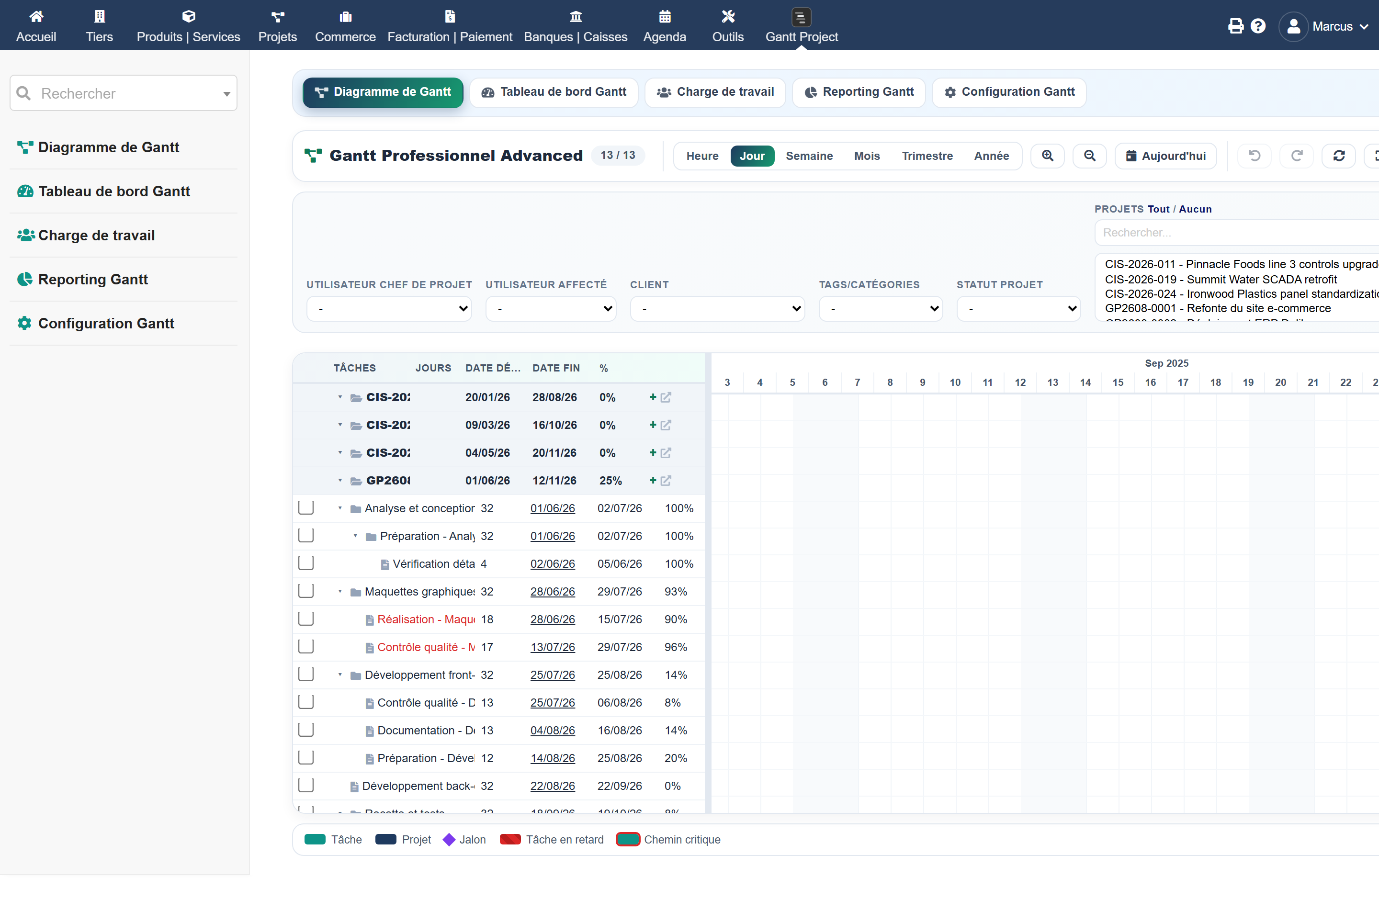The image size is (1379, 900).
Task: Select the Documentation task checkbox
Action: click(305, 730)
